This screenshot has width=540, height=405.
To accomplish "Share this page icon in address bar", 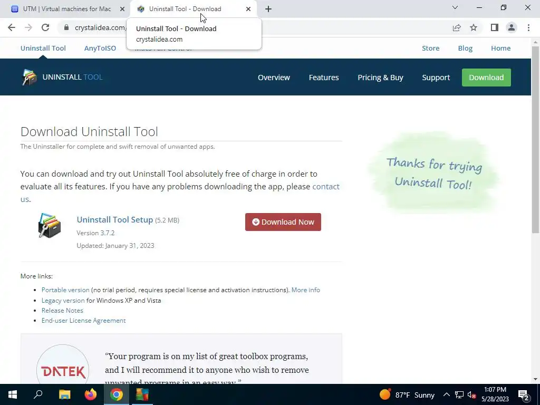I will 457,27.
